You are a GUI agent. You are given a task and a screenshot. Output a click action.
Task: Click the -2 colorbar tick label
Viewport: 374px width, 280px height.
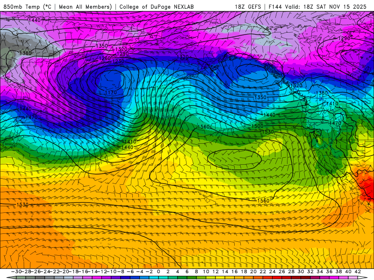click(149, 272)
